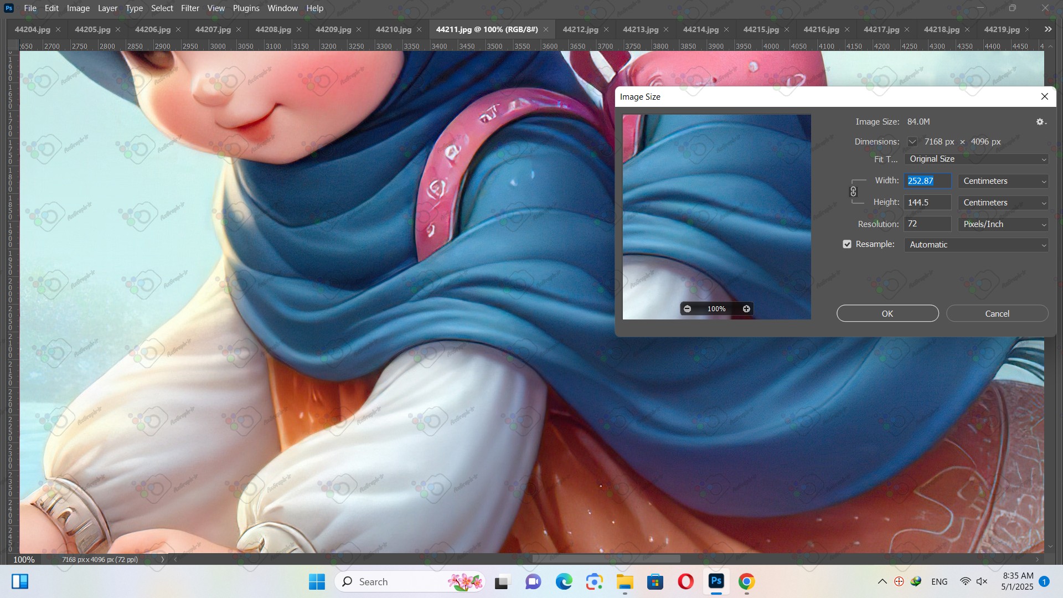Click the status bar zoom percentage field
The image size is (1063, 598).
24,559
